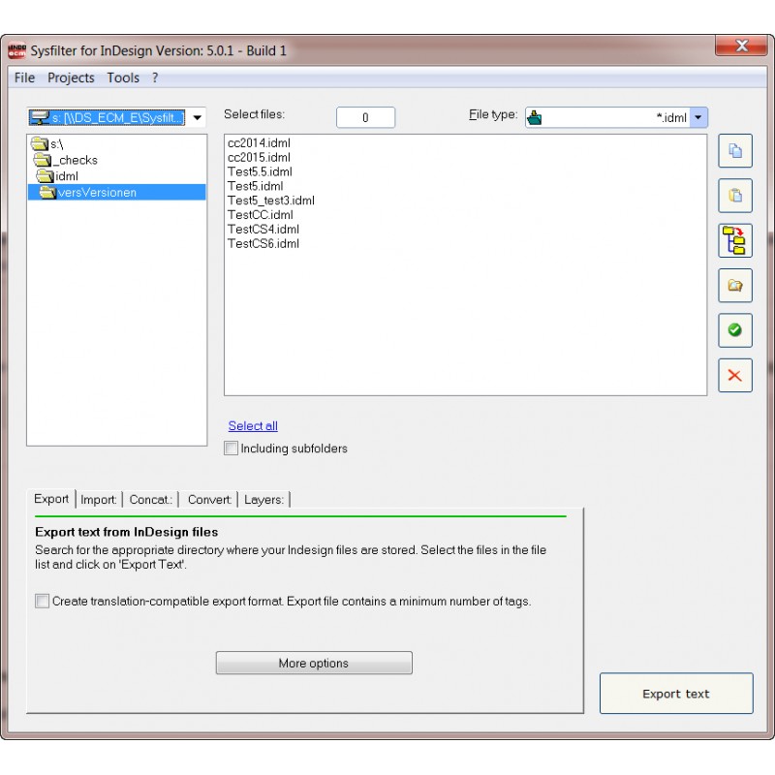
Task: Enable the Including subfolders checkbox
Action: click(x=231, y=449)
